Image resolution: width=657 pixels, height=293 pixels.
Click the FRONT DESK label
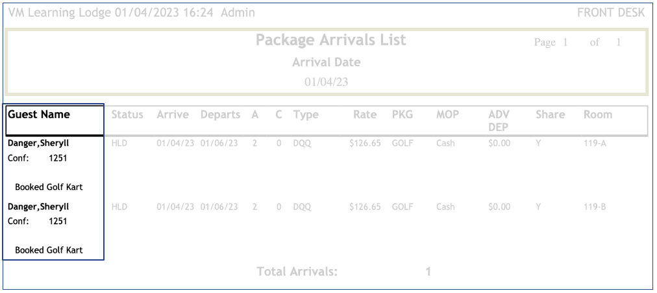coord(611,13)
